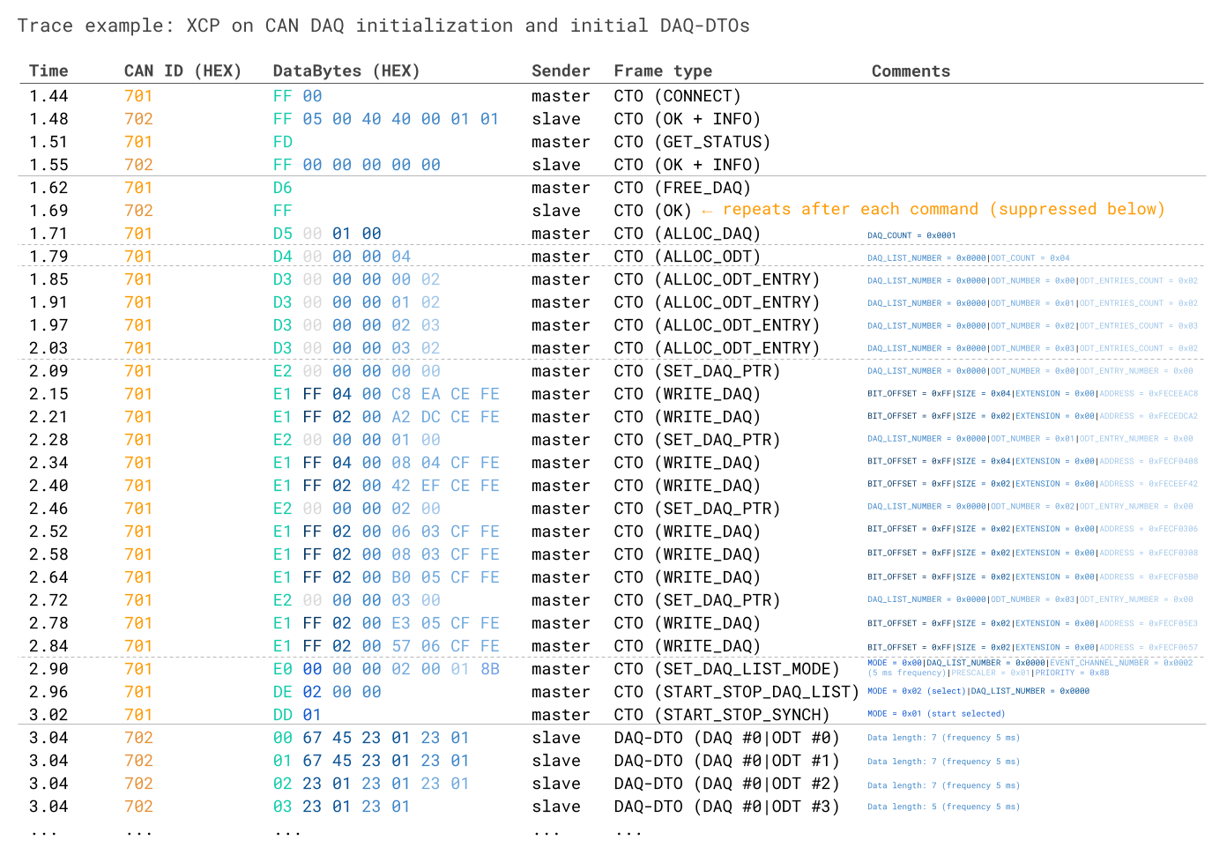Screen dimensions: 1212x855
Task: Click the 'CAN ID (HEX)' column header
Action: (x=182, y=71)
